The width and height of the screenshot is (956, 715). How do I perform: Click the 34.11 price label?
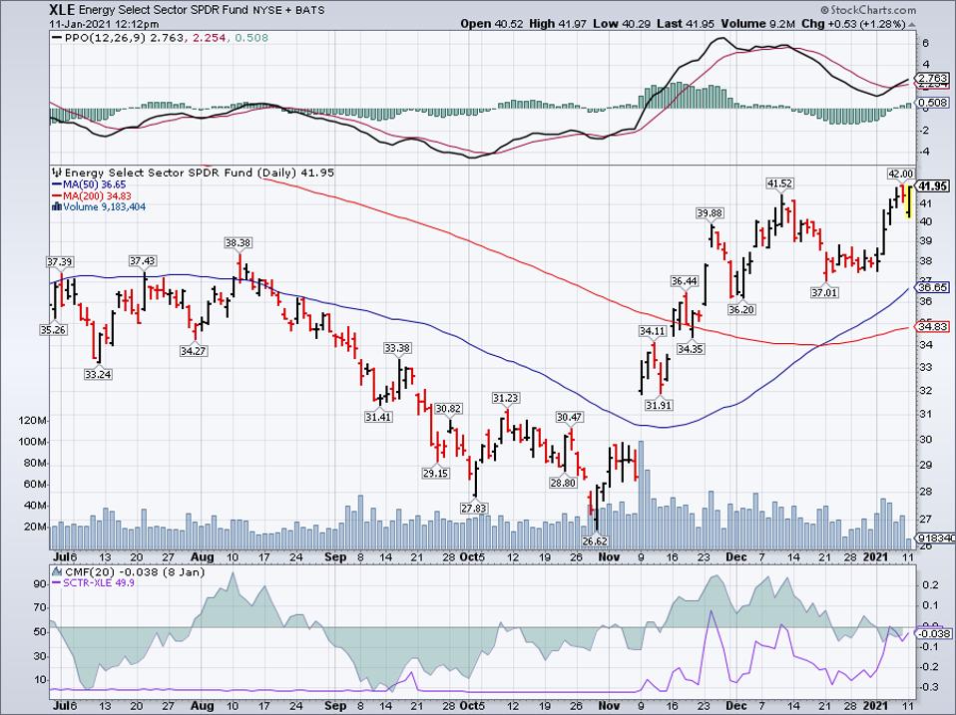[x=653, y=331]
